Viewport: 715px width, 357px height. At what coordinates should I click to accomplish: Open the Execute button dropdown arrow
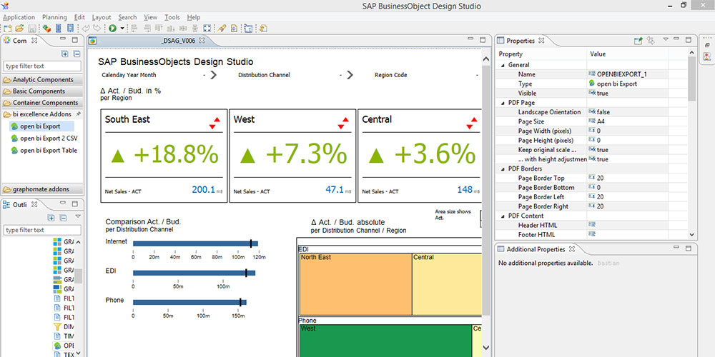[122, 29]
